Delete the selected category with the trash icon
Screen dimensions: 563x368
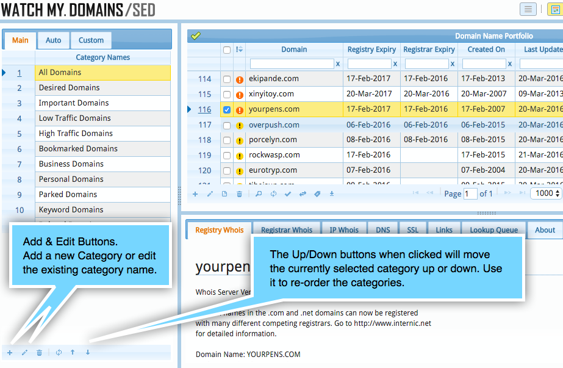[39, 353]
